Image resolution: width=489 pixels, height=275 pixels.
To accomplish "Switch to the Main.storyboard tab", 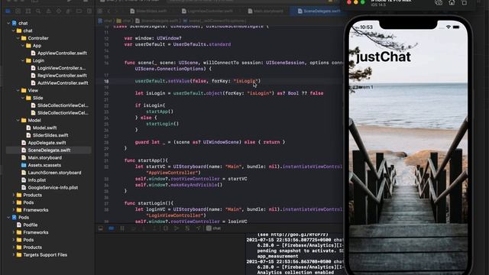I will tap(266, 11).
